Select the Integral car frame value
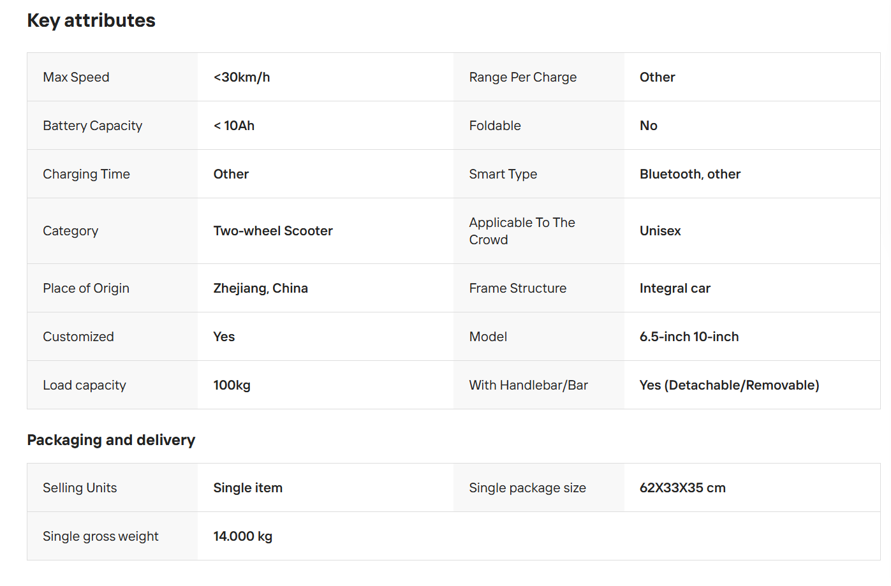 [x=675, y=288]
